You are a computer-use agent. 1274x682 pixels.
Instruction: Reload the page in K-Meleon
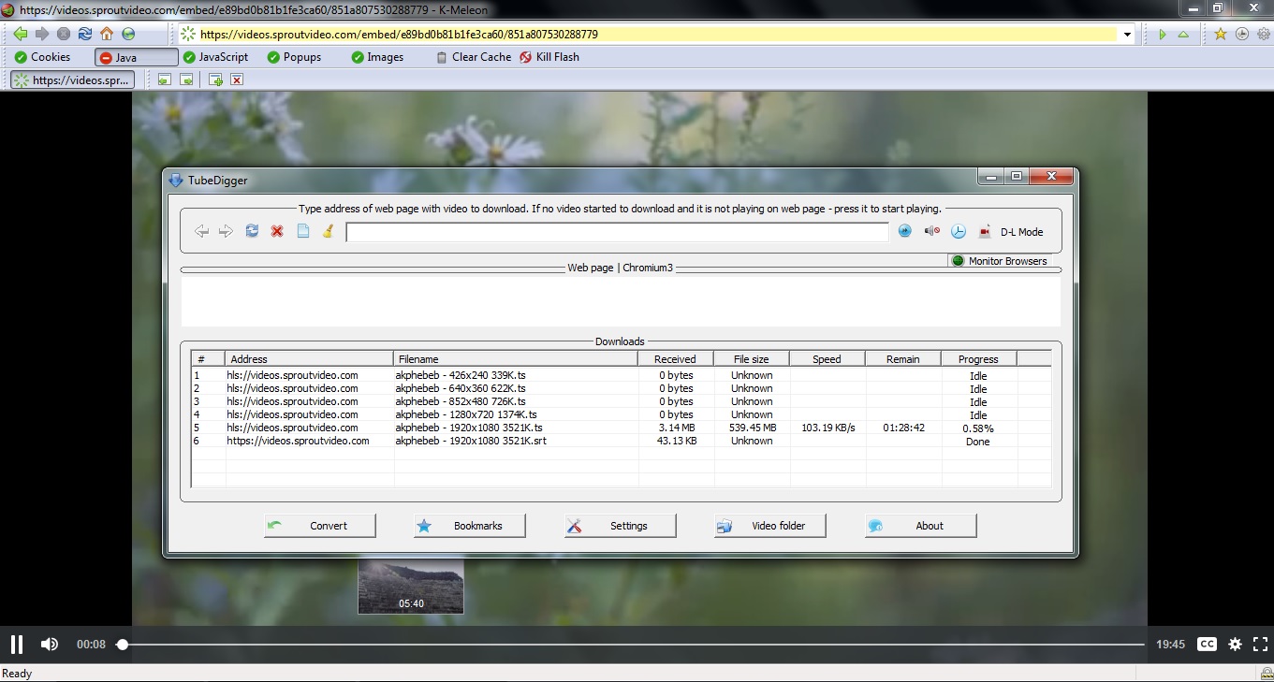click(x=85, y=34)
